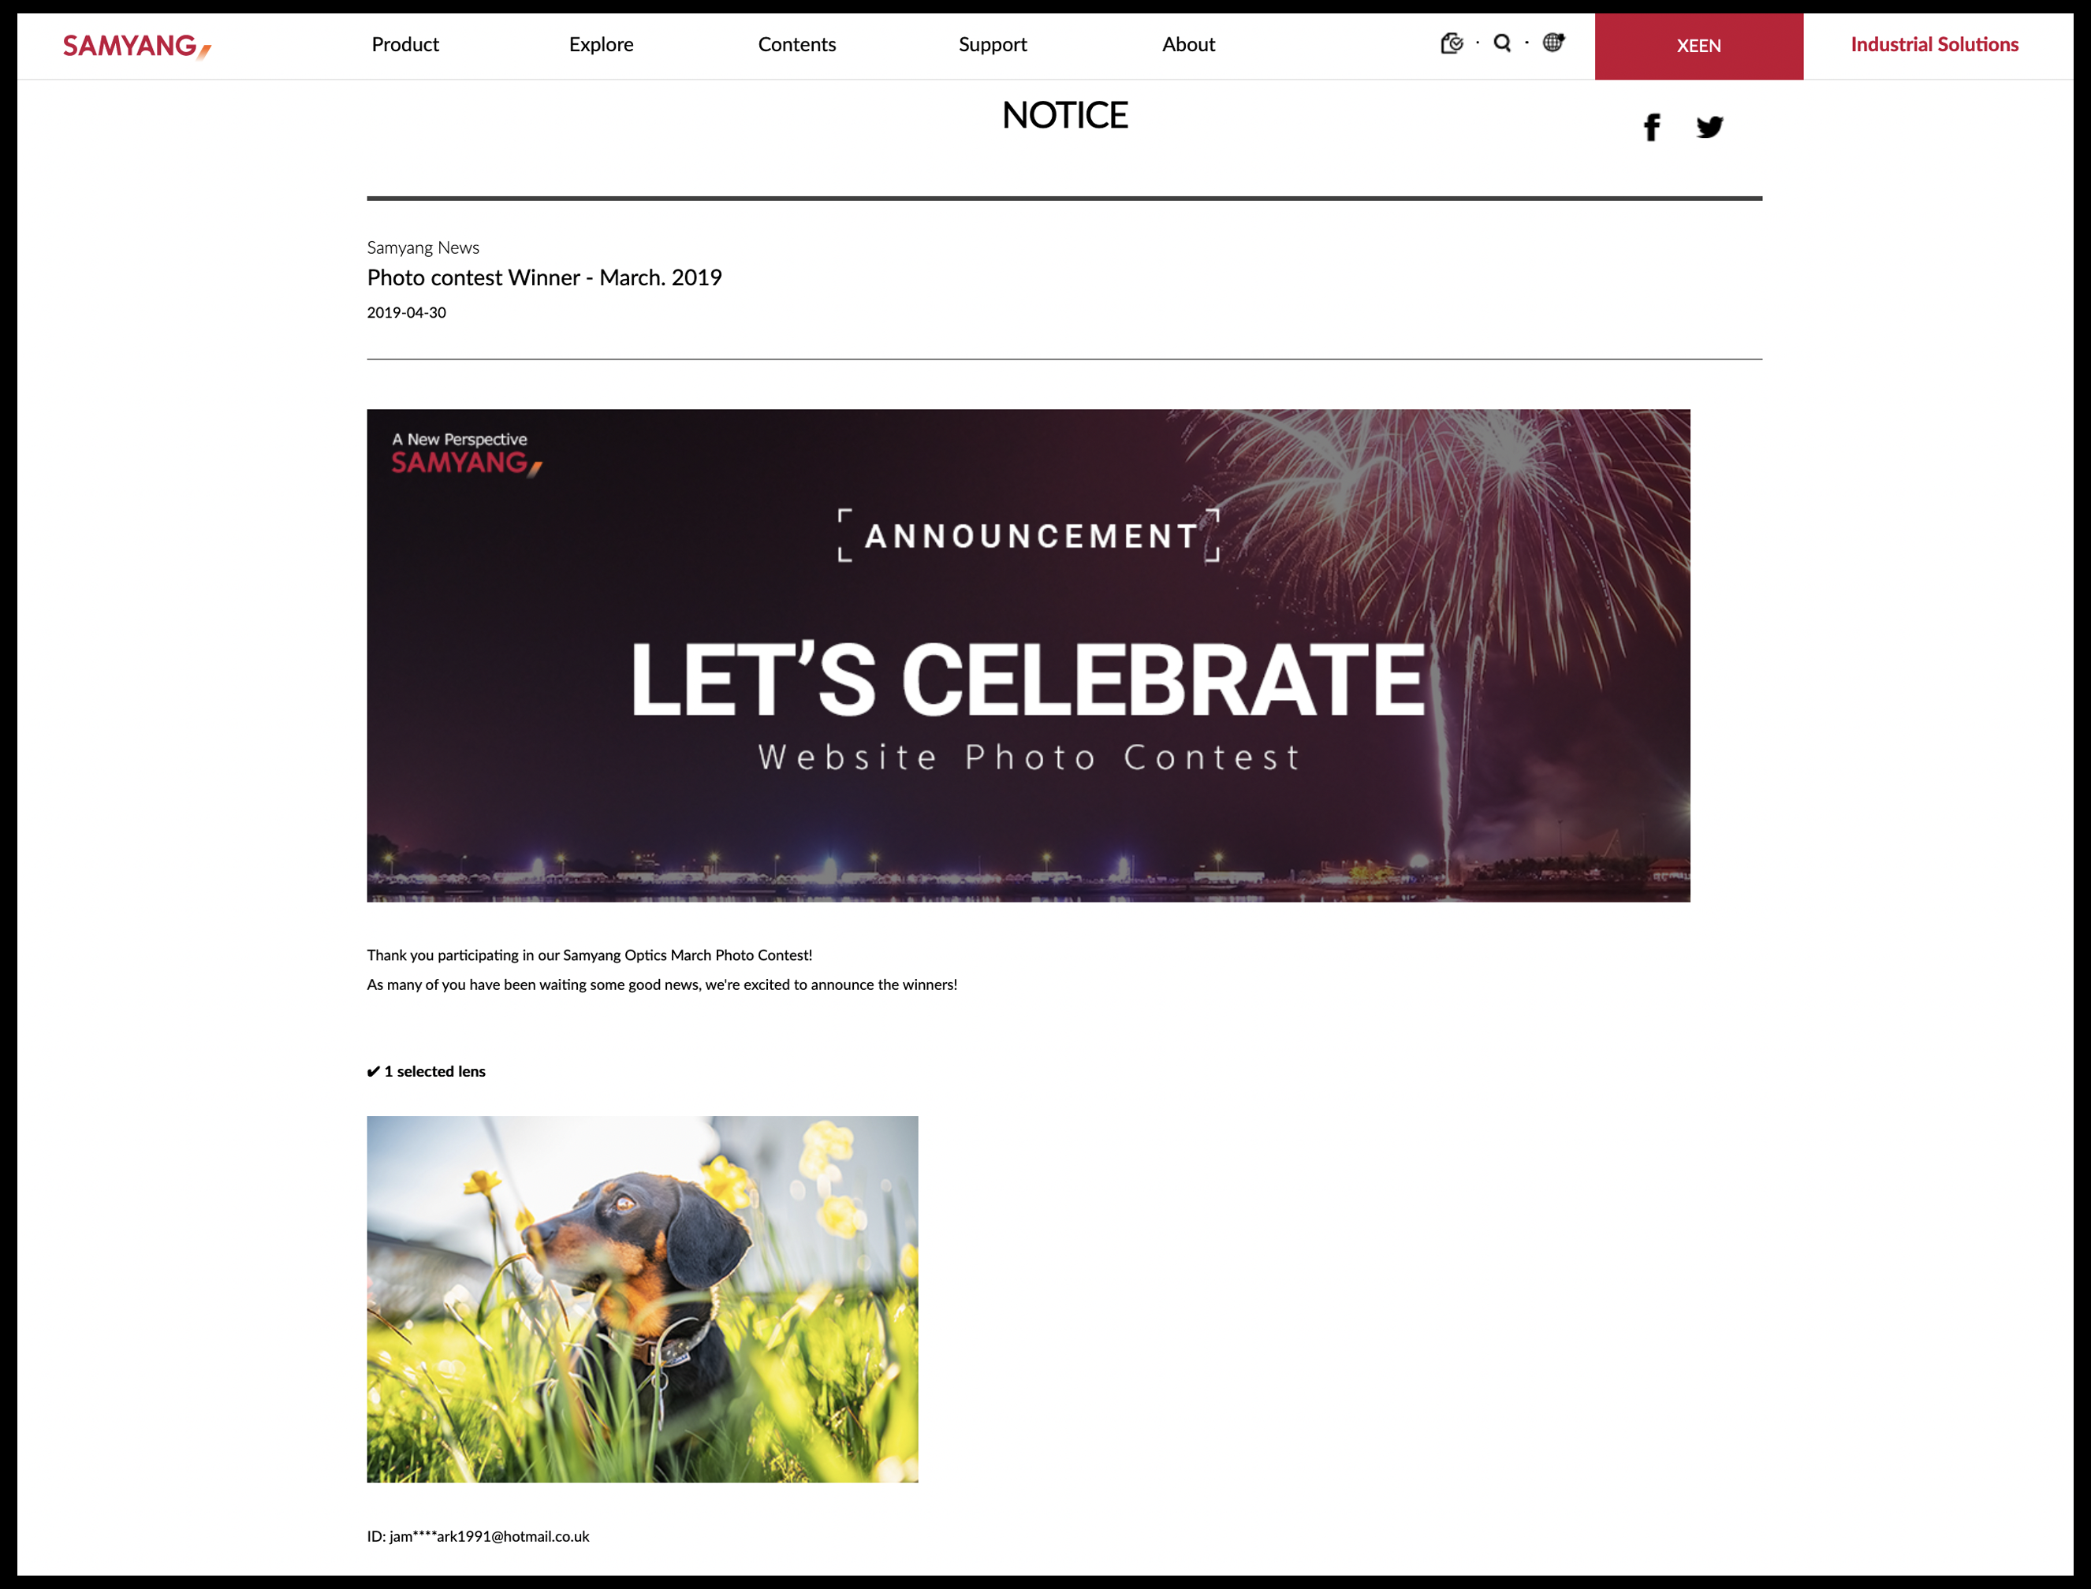Click the Samyang News category label
Image resolution: width=2091 pixels, height=1589 pixels.
pos(423,247)
